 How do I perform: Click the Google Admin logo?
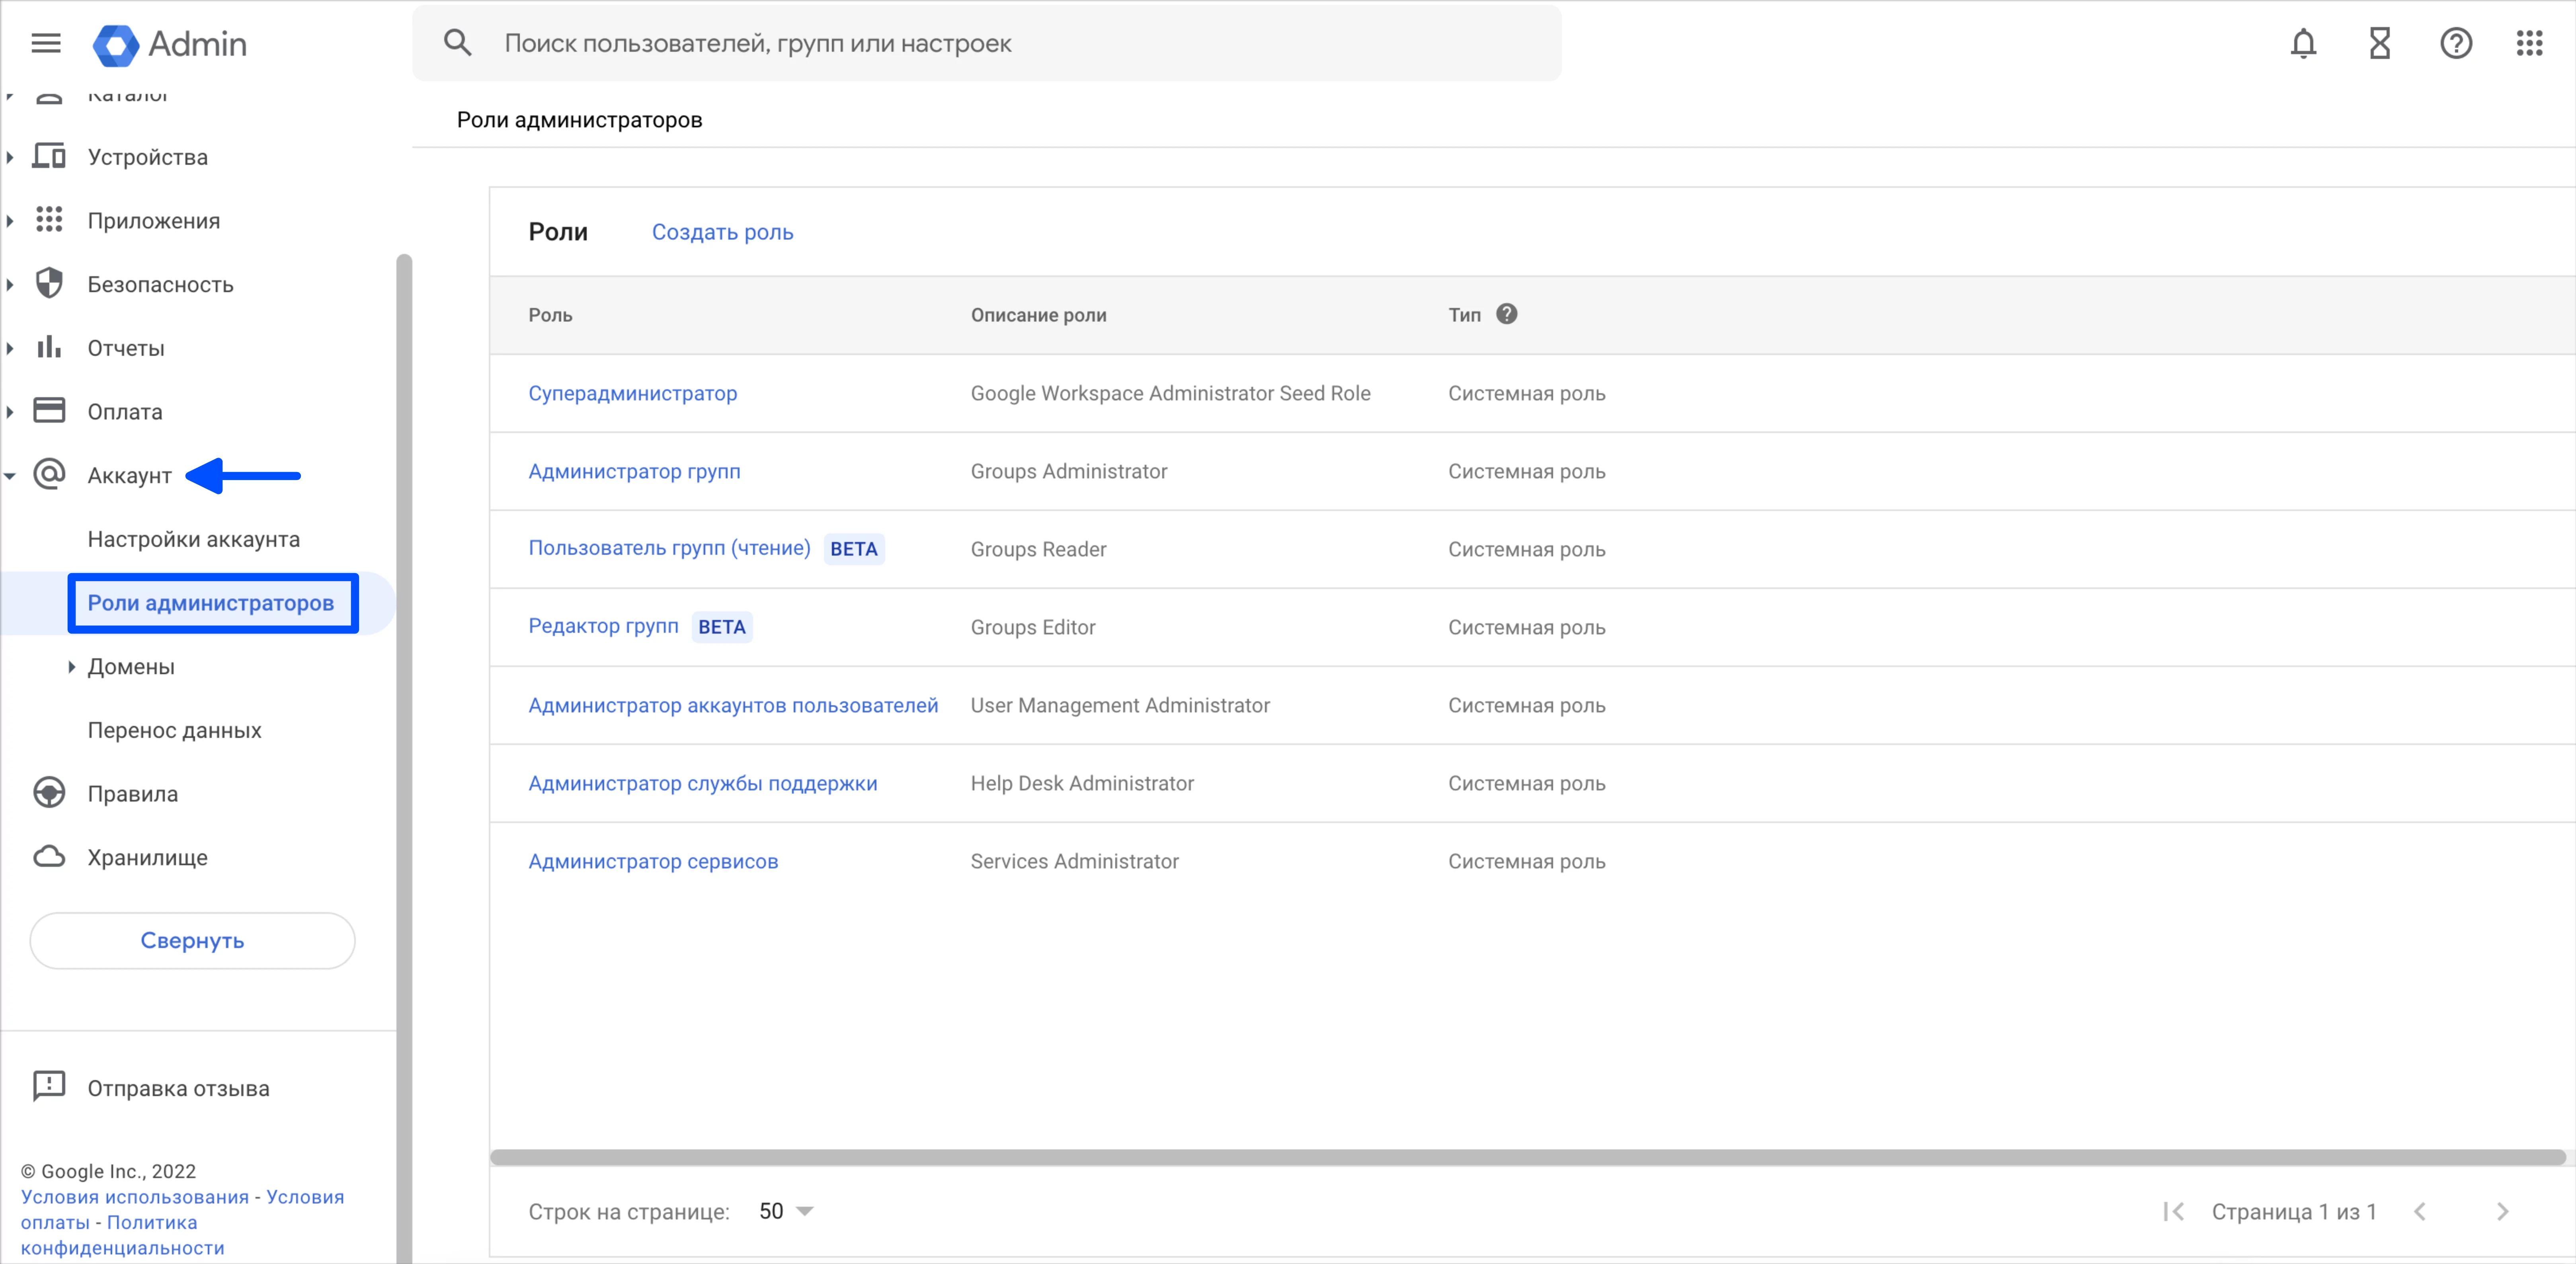pyautogui.click(x=170, y=44)
